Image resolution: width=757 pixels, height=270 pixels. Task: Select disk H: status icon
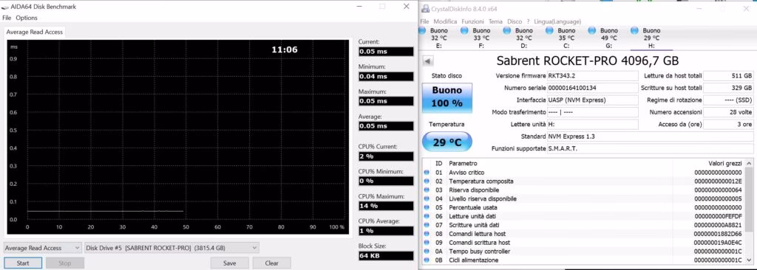(x=634, y=31)
